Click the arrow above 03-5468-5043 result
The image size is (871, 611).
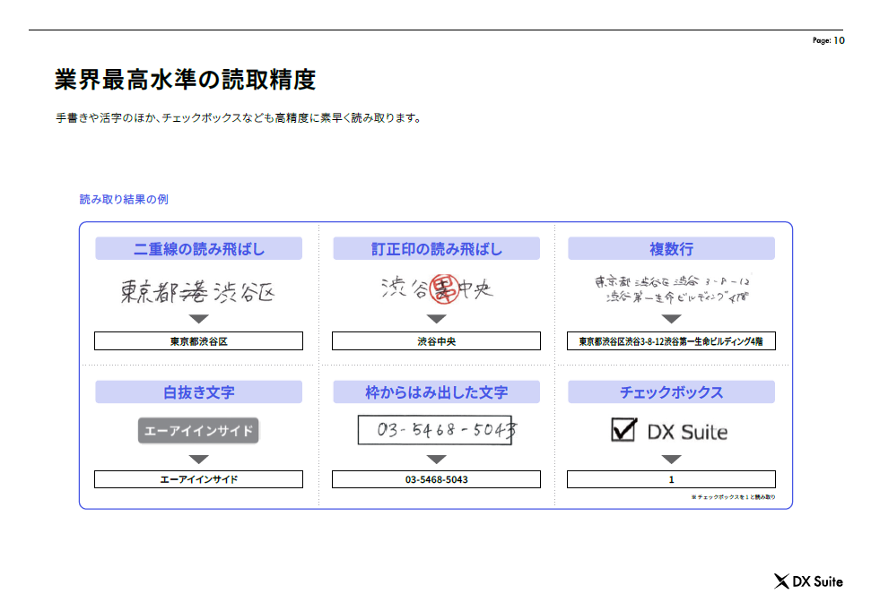(x=436, y=459)
